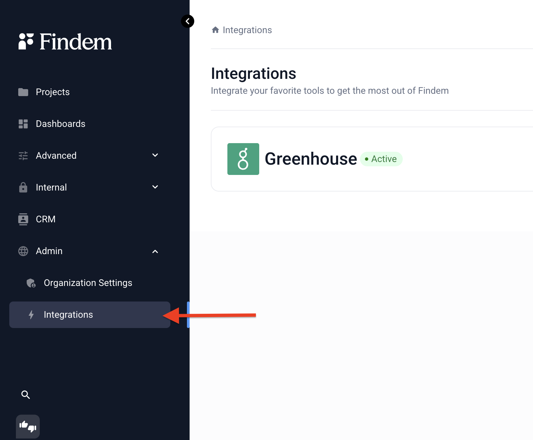Screen dimensions: 533x440
Task: Click the Integrations lightning bolt icon
Action: coord(31,315)
